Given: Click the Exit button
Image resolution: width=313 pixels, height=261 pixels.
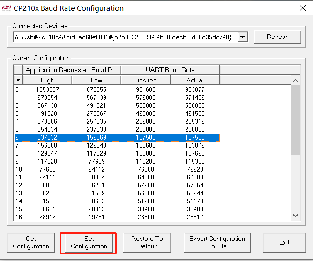Looking at the screenshot, I should pyautogui.click(x=284, y=242).
